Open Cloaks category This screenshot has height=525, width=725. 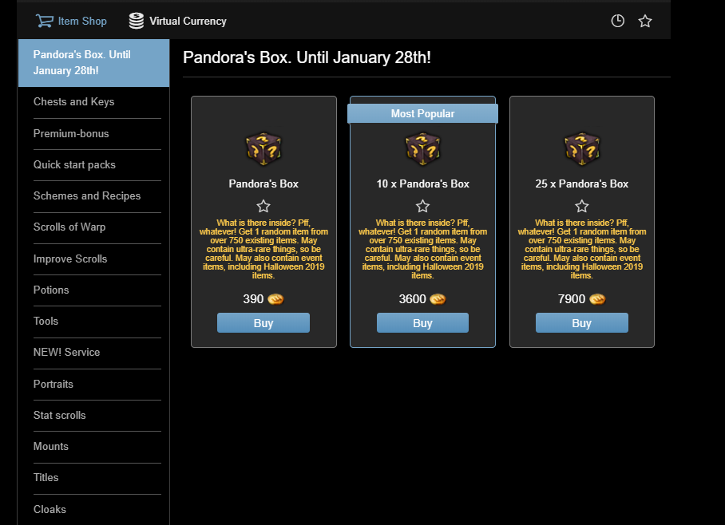[97, 509]
